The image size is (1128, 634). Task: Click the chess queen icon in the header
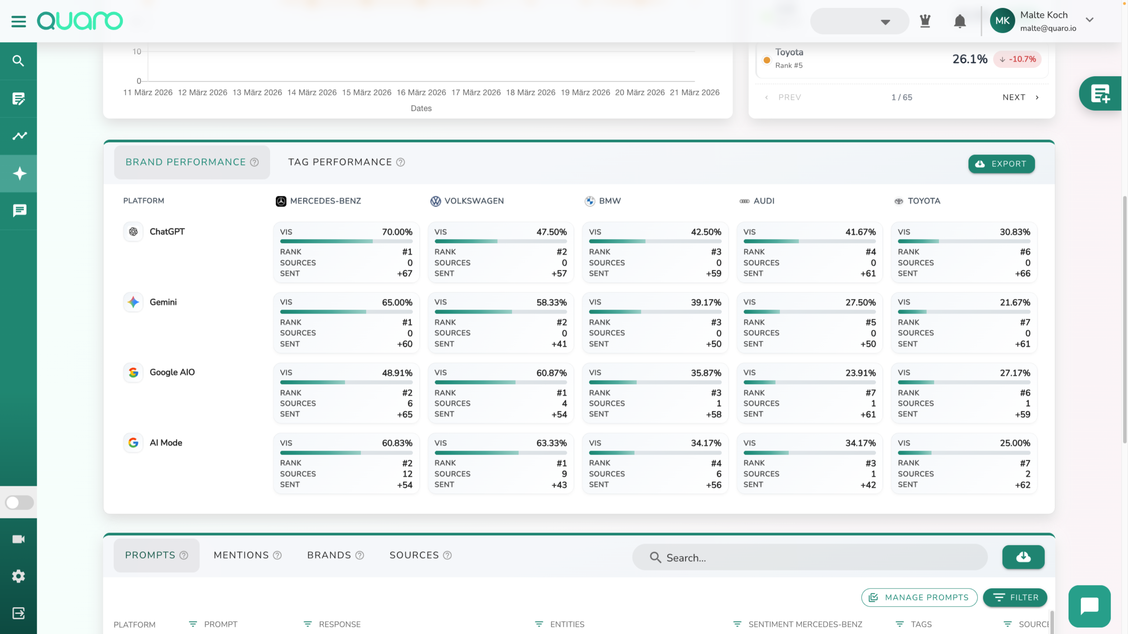click(x=925, y=21)
